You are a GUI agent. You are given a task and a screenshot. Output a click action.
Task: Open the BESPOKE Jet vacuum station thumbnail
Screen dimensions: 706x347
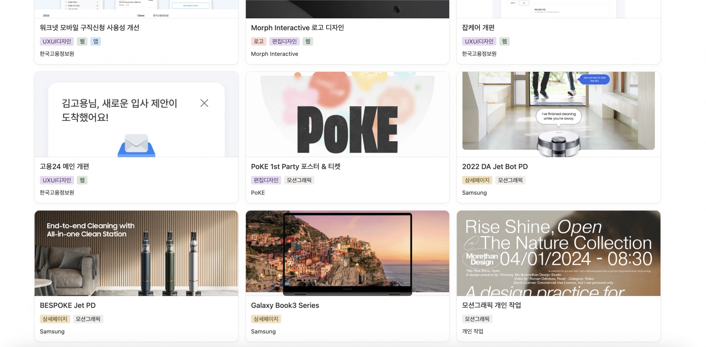136,253
